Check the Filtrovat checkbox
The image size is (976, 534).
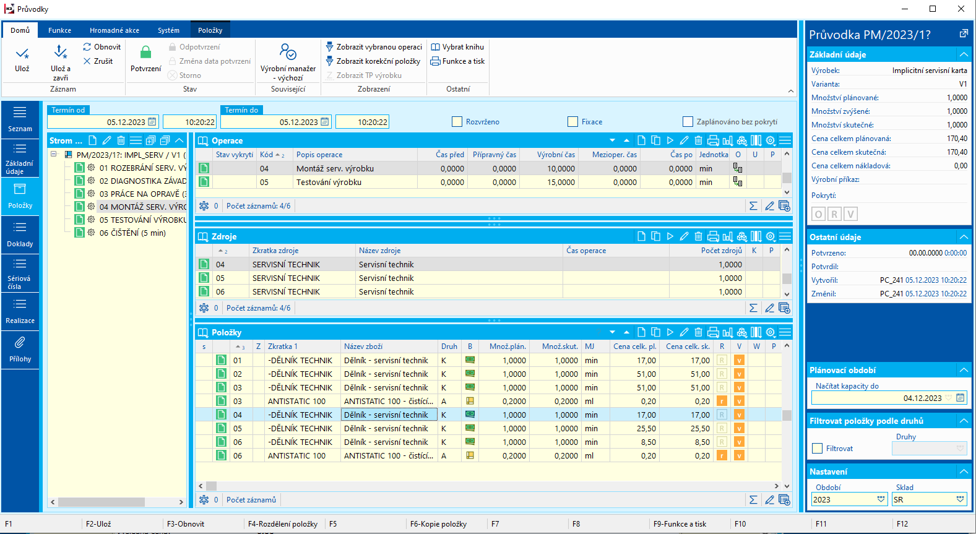click(818, 449)
